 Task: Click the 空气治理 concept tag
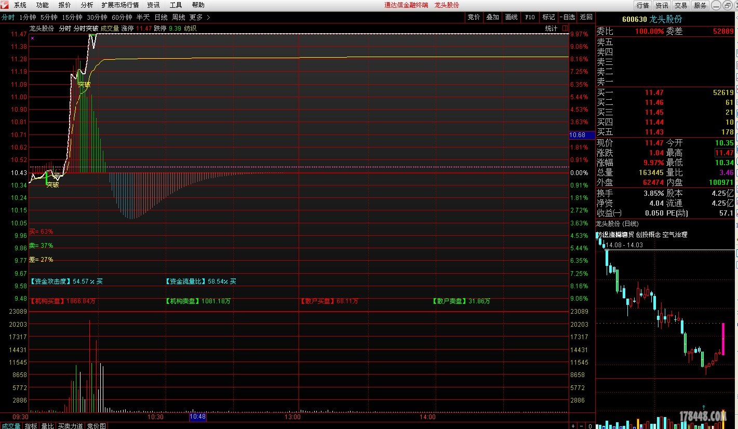point(675,235)
